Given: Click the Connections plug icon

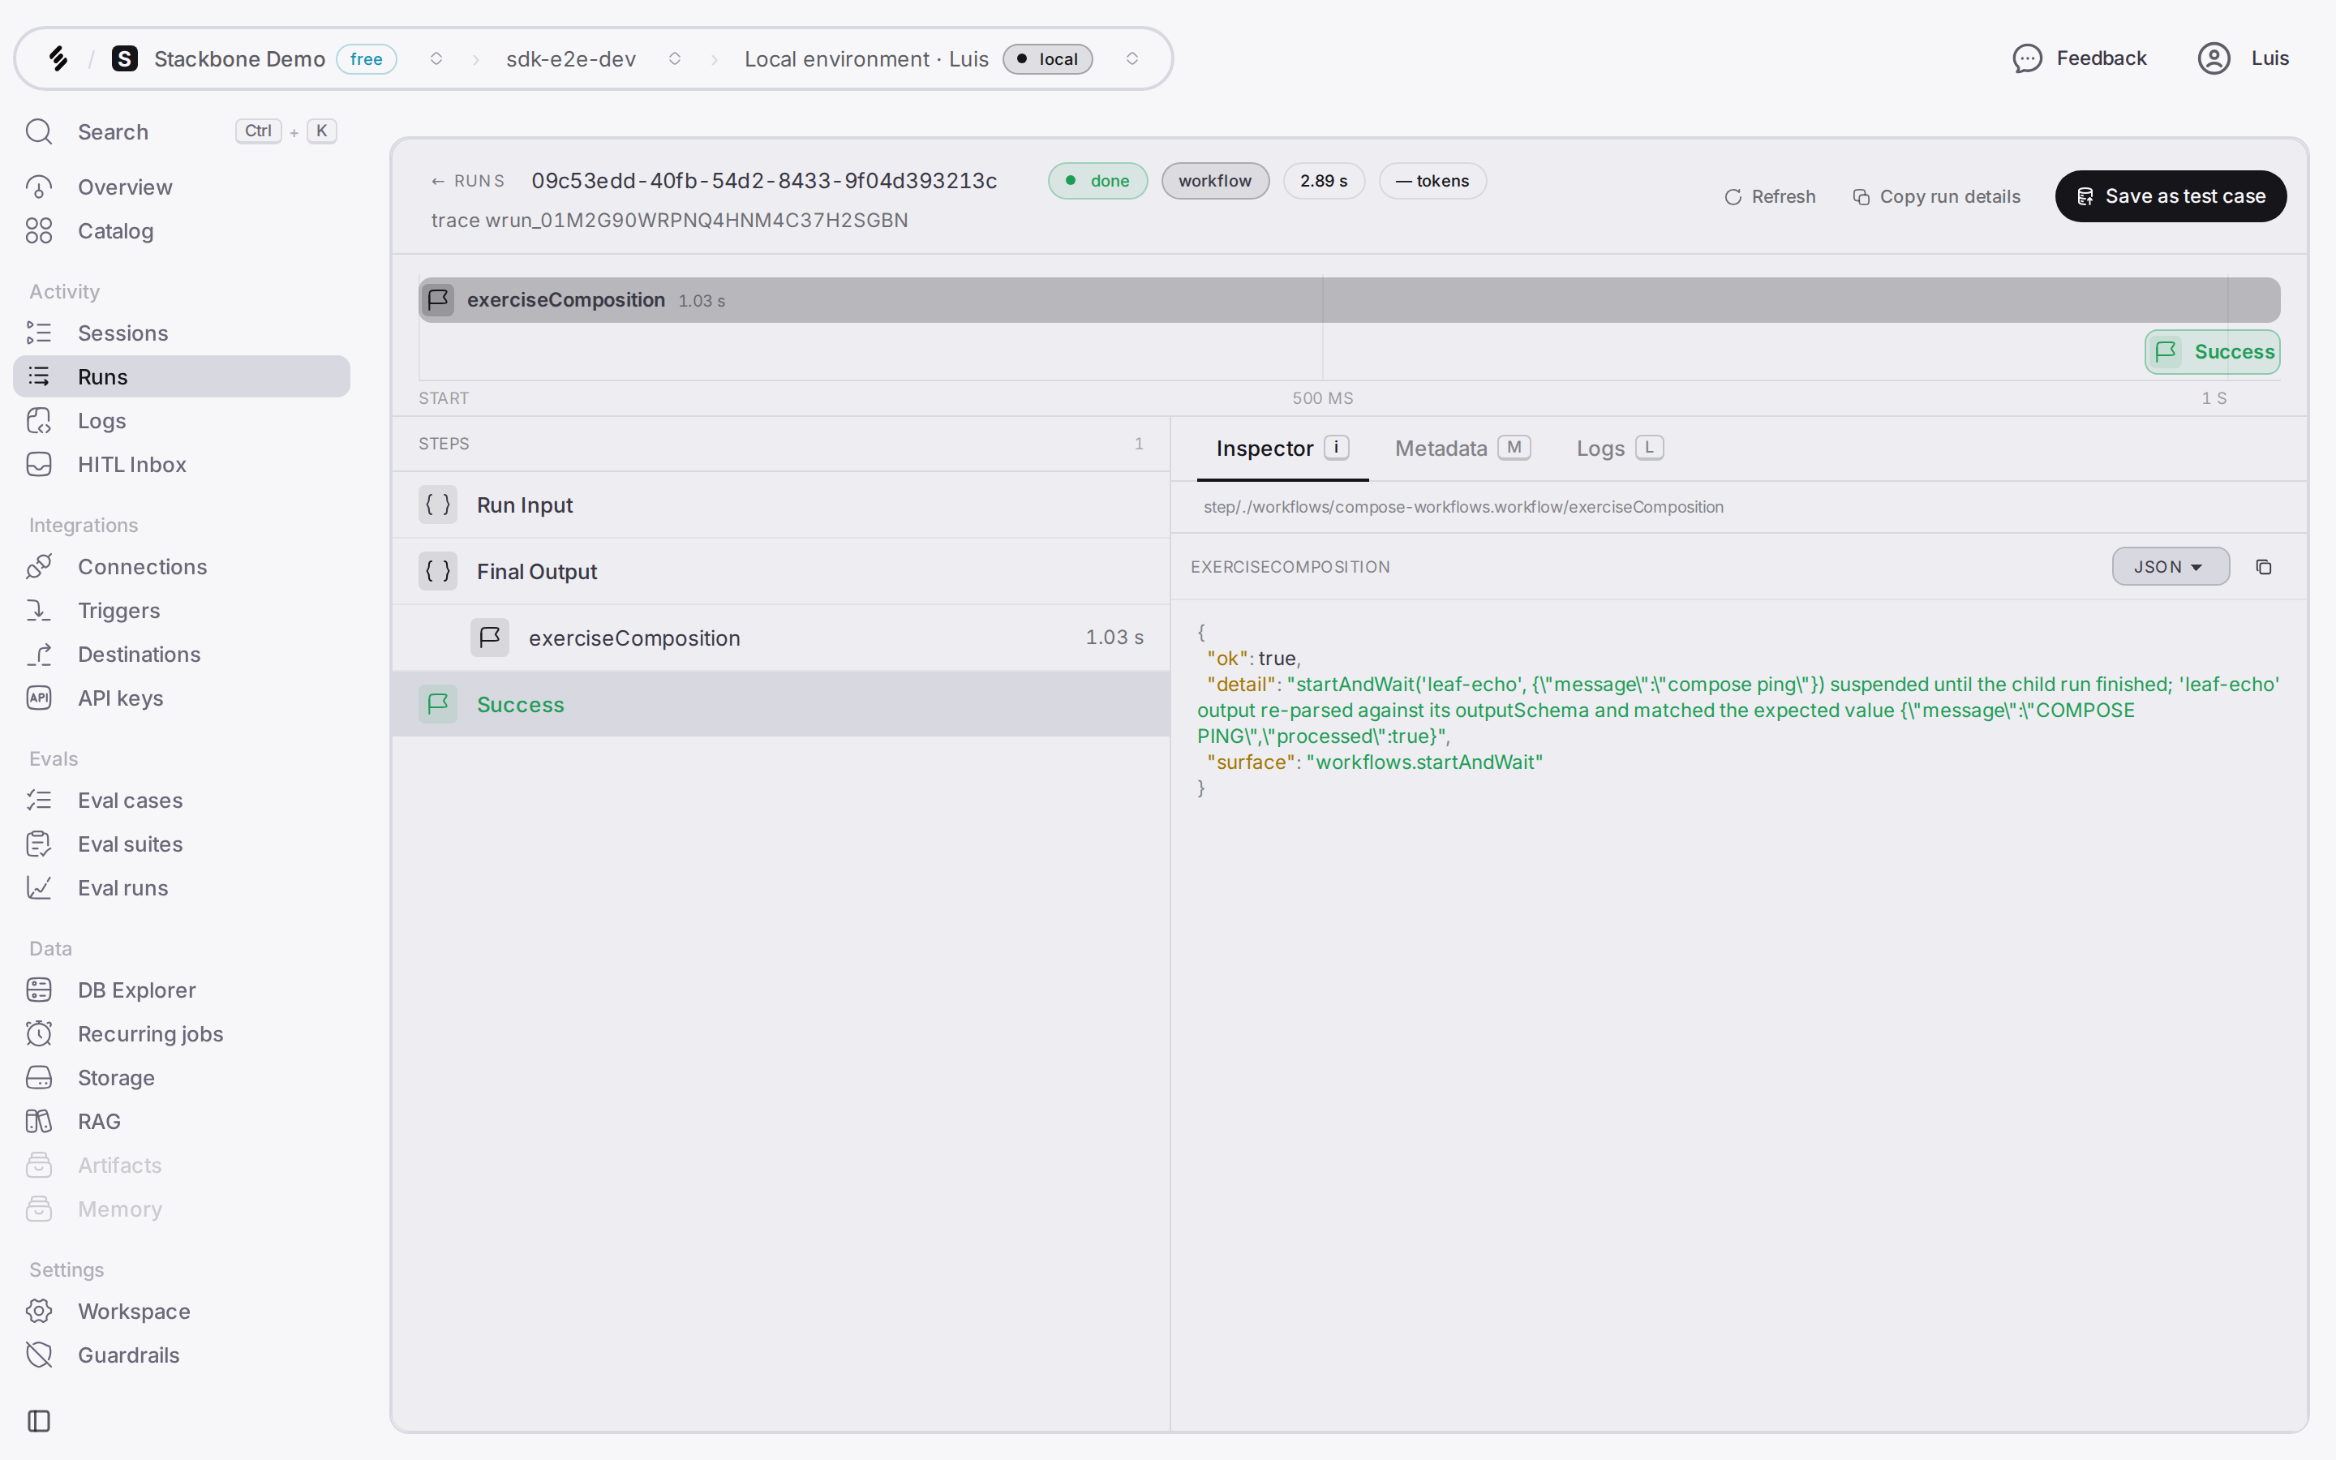Looking at the screenshot, I should [x=39, y=567].
